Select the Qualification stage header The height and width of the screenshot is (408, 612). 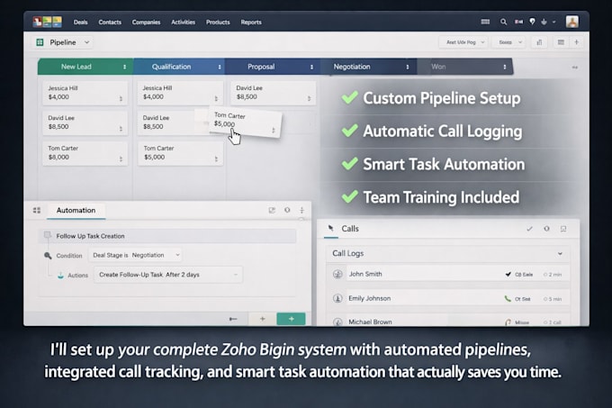point(179,67)
